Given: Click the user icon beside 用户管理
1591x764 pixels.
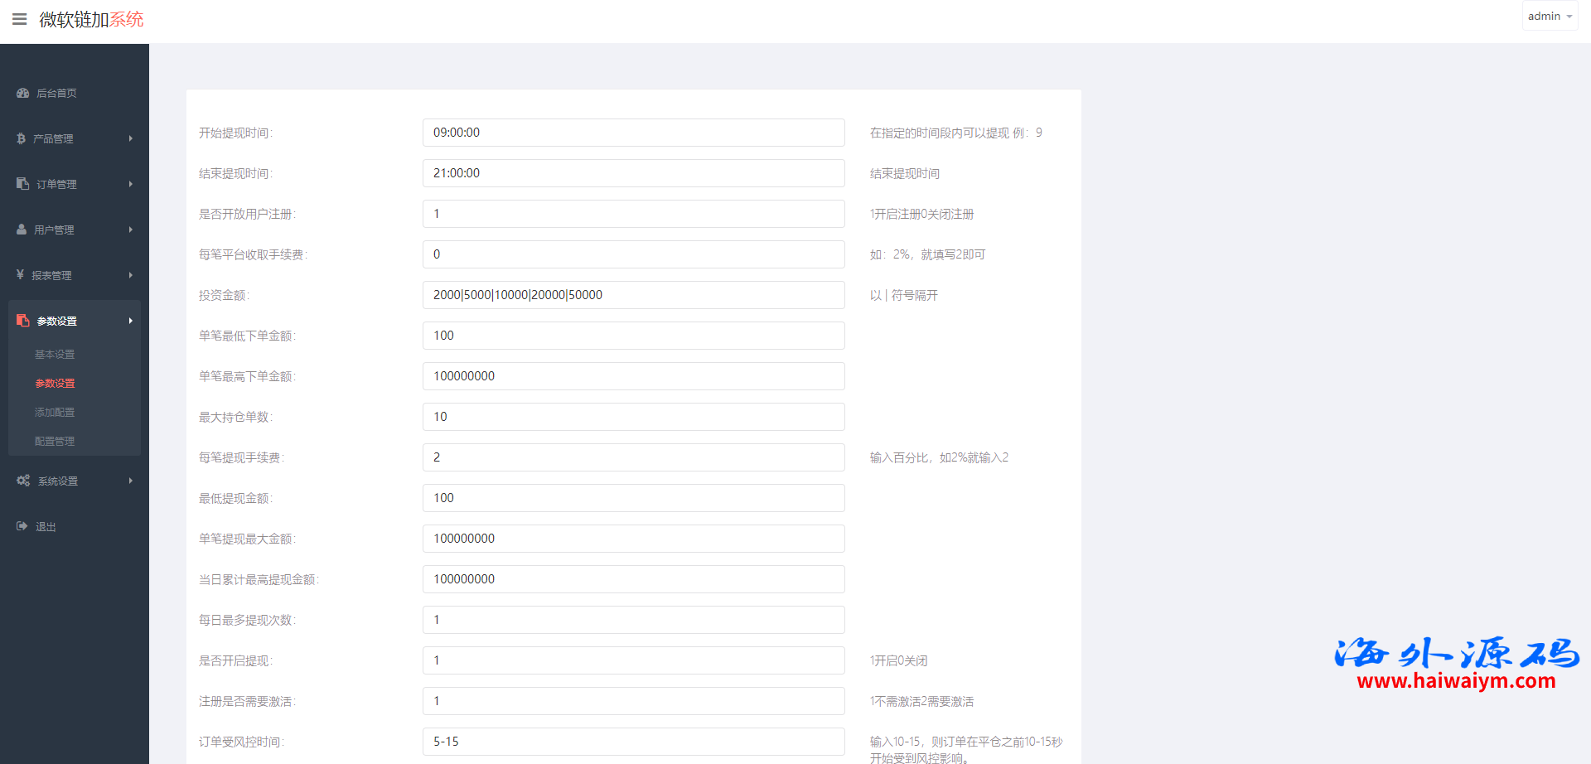Looking at the screenshot, I should [x=22, y=230].
